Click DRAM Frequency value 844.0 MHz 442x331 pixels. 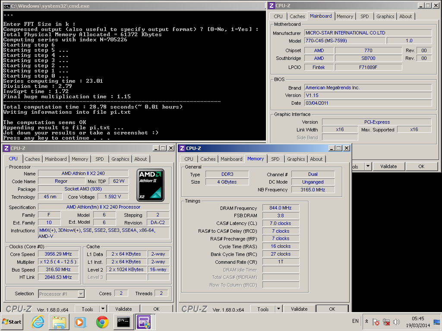tap(281, 208)
